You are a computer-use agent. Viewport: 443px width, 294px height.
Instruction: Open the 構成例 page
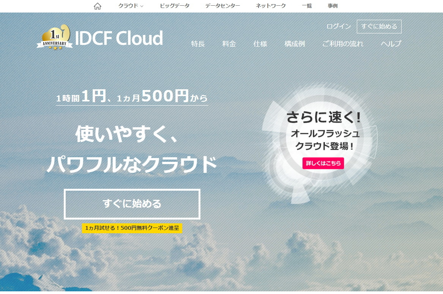[x=295, y=44]
